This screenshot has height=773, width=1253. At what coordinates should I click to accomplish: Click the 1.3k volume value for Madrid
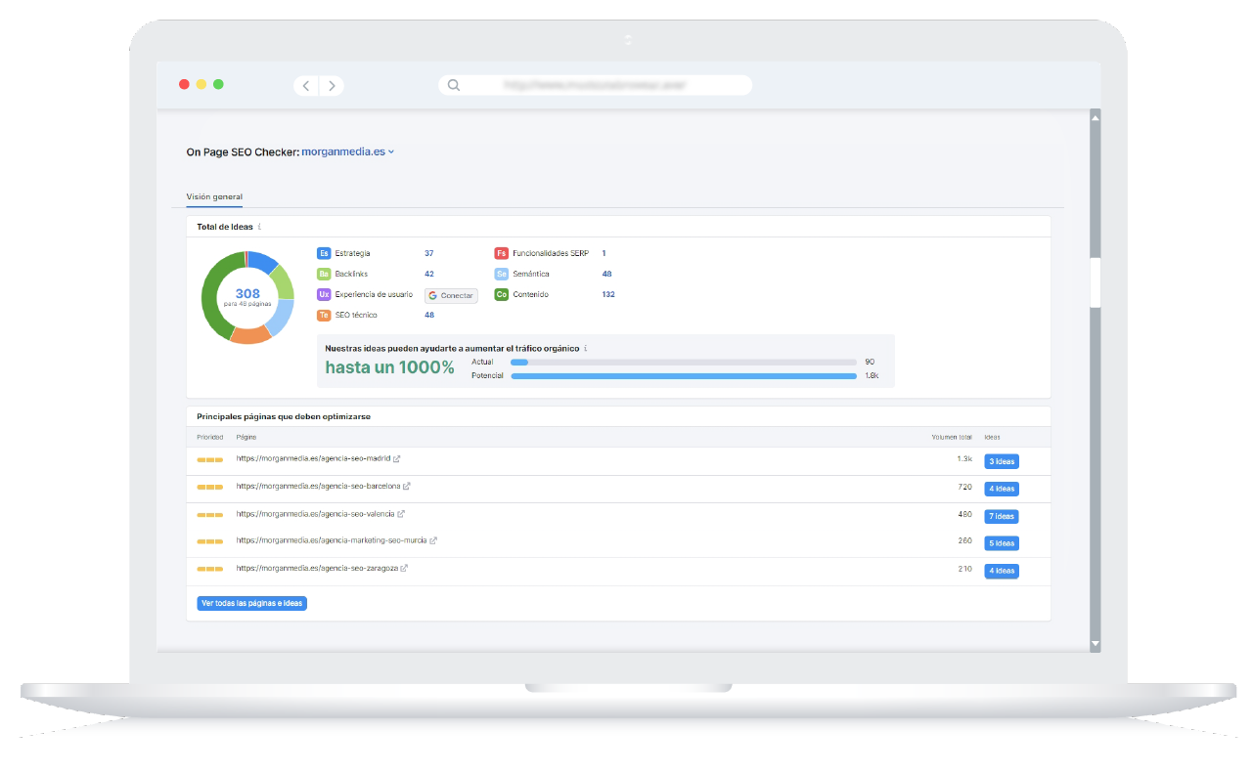(964, 458)
